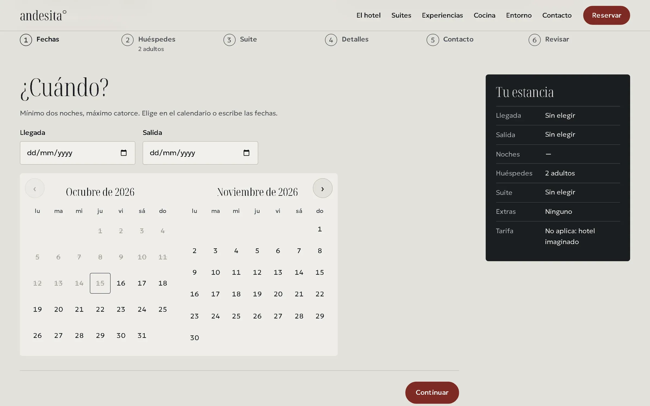The width and height of the screenshot is (650, 406).
Task: Select step 3 Suite
Action: tap(240, 40)
